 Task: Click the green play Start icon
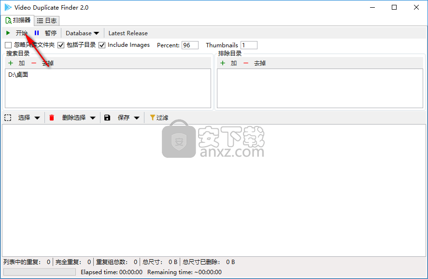tap(8, 33)
